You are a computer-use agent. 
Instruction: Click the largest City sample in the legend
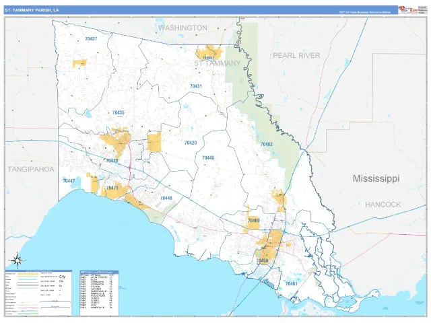62,277
